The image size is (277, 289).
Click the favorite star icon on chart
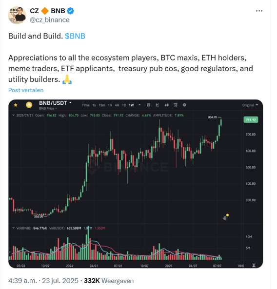(16, 105)
